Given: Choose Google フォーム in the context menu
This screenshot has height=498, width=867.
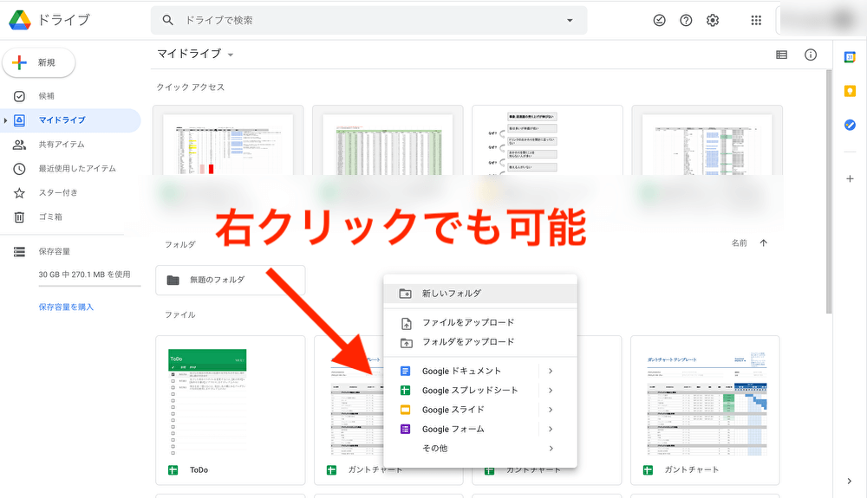Looking at the screenshot, I should (x=480, y=429).
